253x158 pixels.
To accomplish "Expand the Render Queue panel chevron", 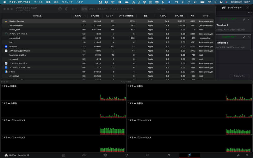I will (x=248, y=8).
